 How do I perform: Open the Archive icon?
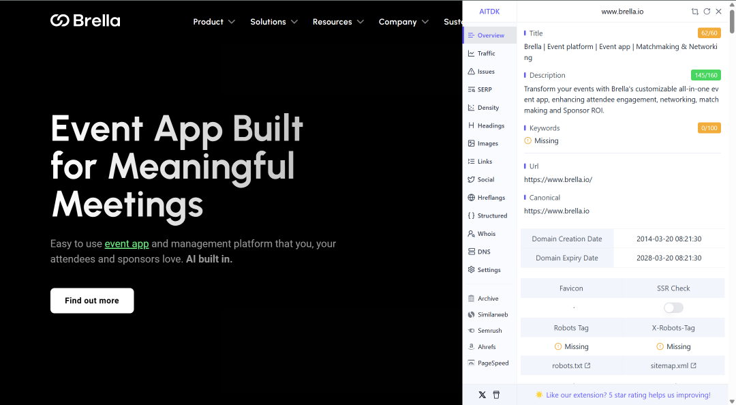(472, 299)
